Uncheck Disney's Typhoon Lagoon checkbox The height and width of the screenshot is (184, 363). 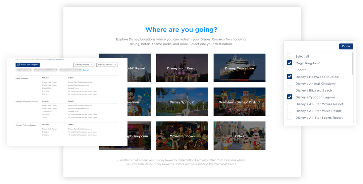click(x=290, y=97)
